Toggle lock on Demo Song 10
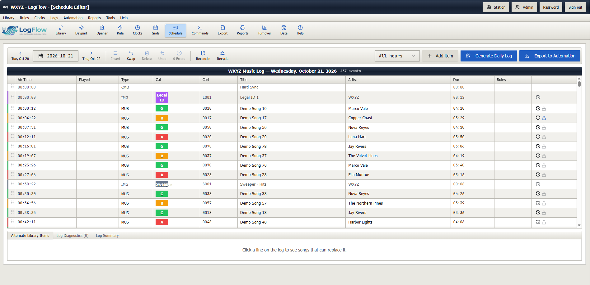590x285 pixels. pyautogui.click(x=544, y=109)
